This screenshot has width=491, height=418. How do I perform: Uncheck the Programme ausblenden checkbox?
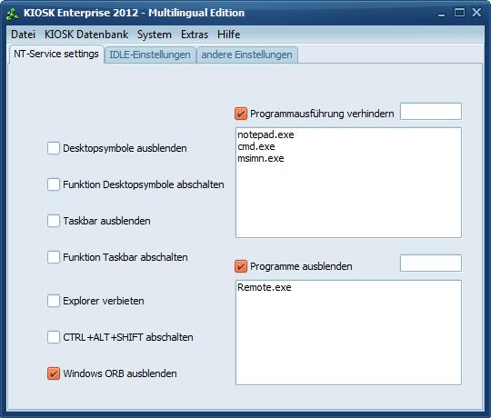pyautogui.click(x=241, y=266)
